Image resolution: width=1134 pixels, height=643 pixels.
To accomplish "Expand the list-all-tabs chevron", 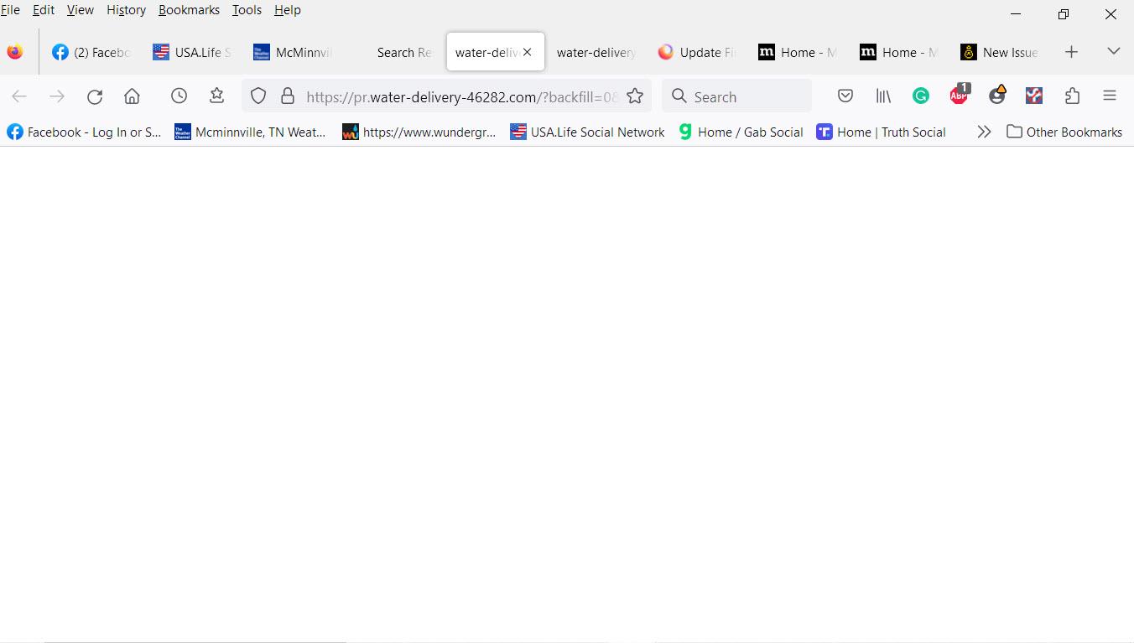I will (x=1113, y=51).
